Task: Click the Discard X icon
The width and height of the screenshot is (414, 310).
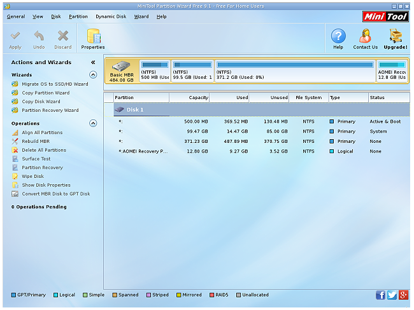Action: tap(63, 36)
